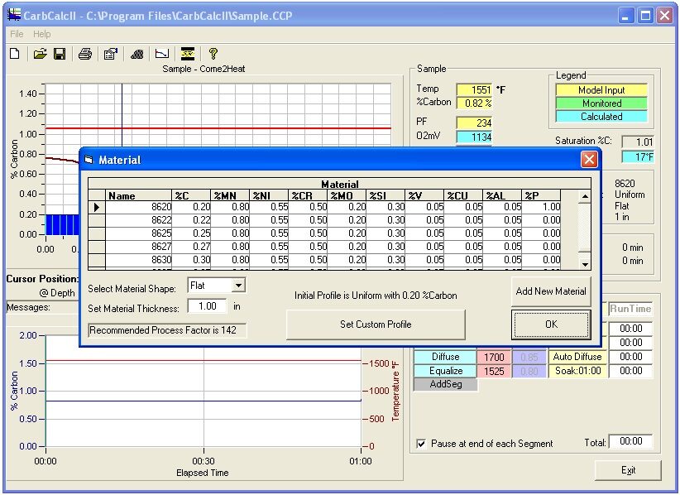Click the Exit button
This screenshot has height=495, width=680.
(x=628, y=470)
